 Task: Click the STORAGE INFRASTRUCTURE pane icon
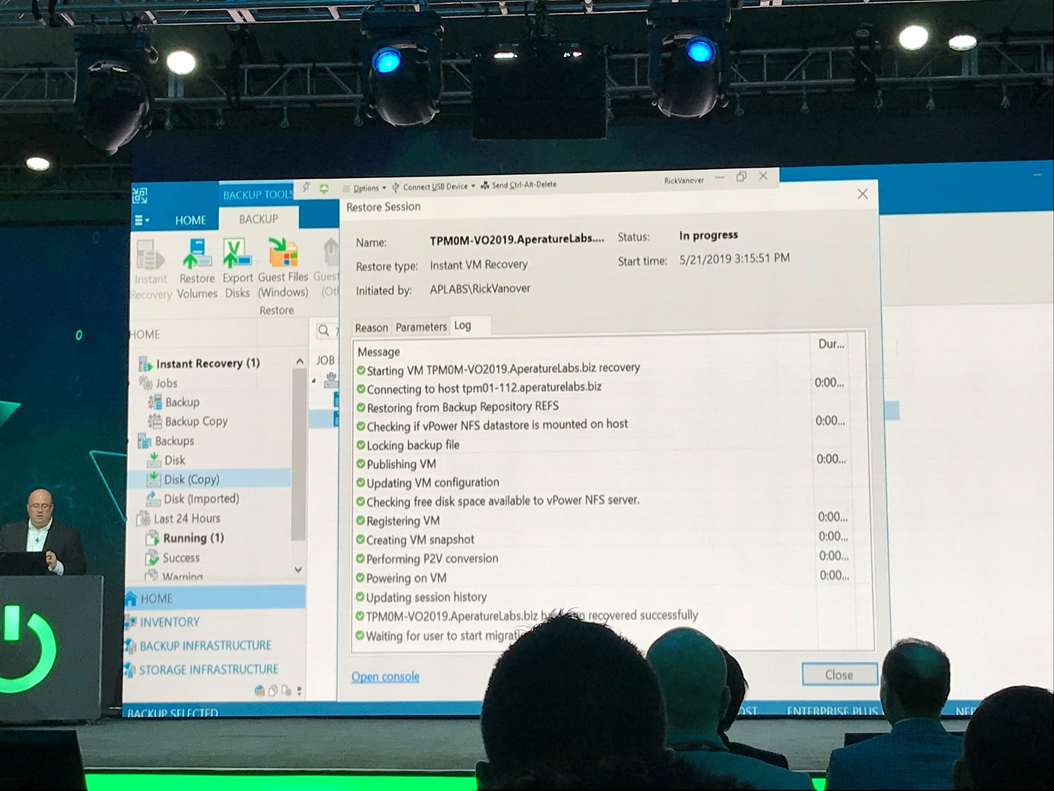coord(129,670)
